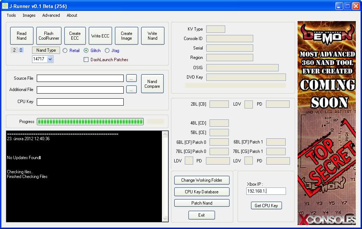Click the CPU Key input field
The width and height of the screenshot is (362, 229).
coord(80,102)
